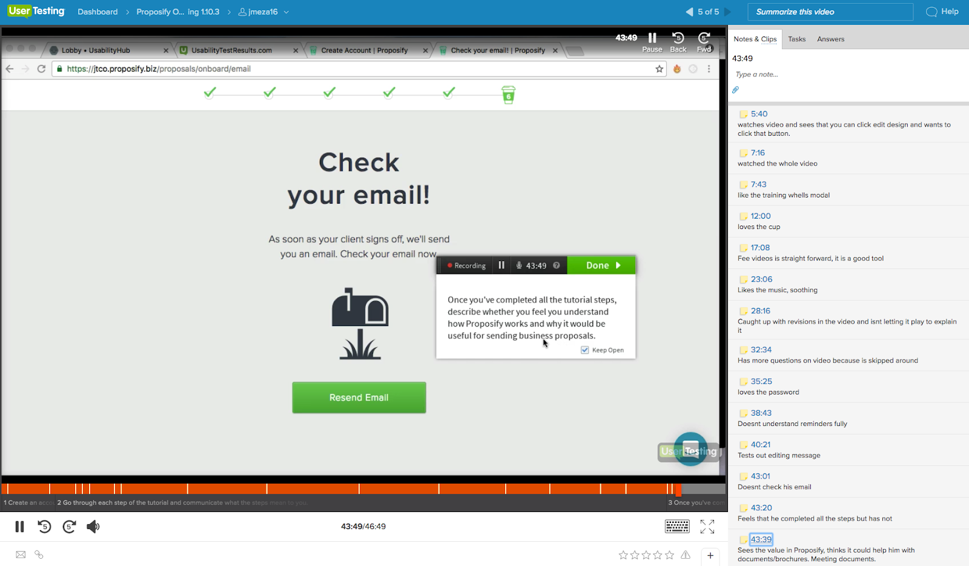969x566 pixels.
Task: Select the note 'Doesnt check his email'
Action: [x=775, y=487]
